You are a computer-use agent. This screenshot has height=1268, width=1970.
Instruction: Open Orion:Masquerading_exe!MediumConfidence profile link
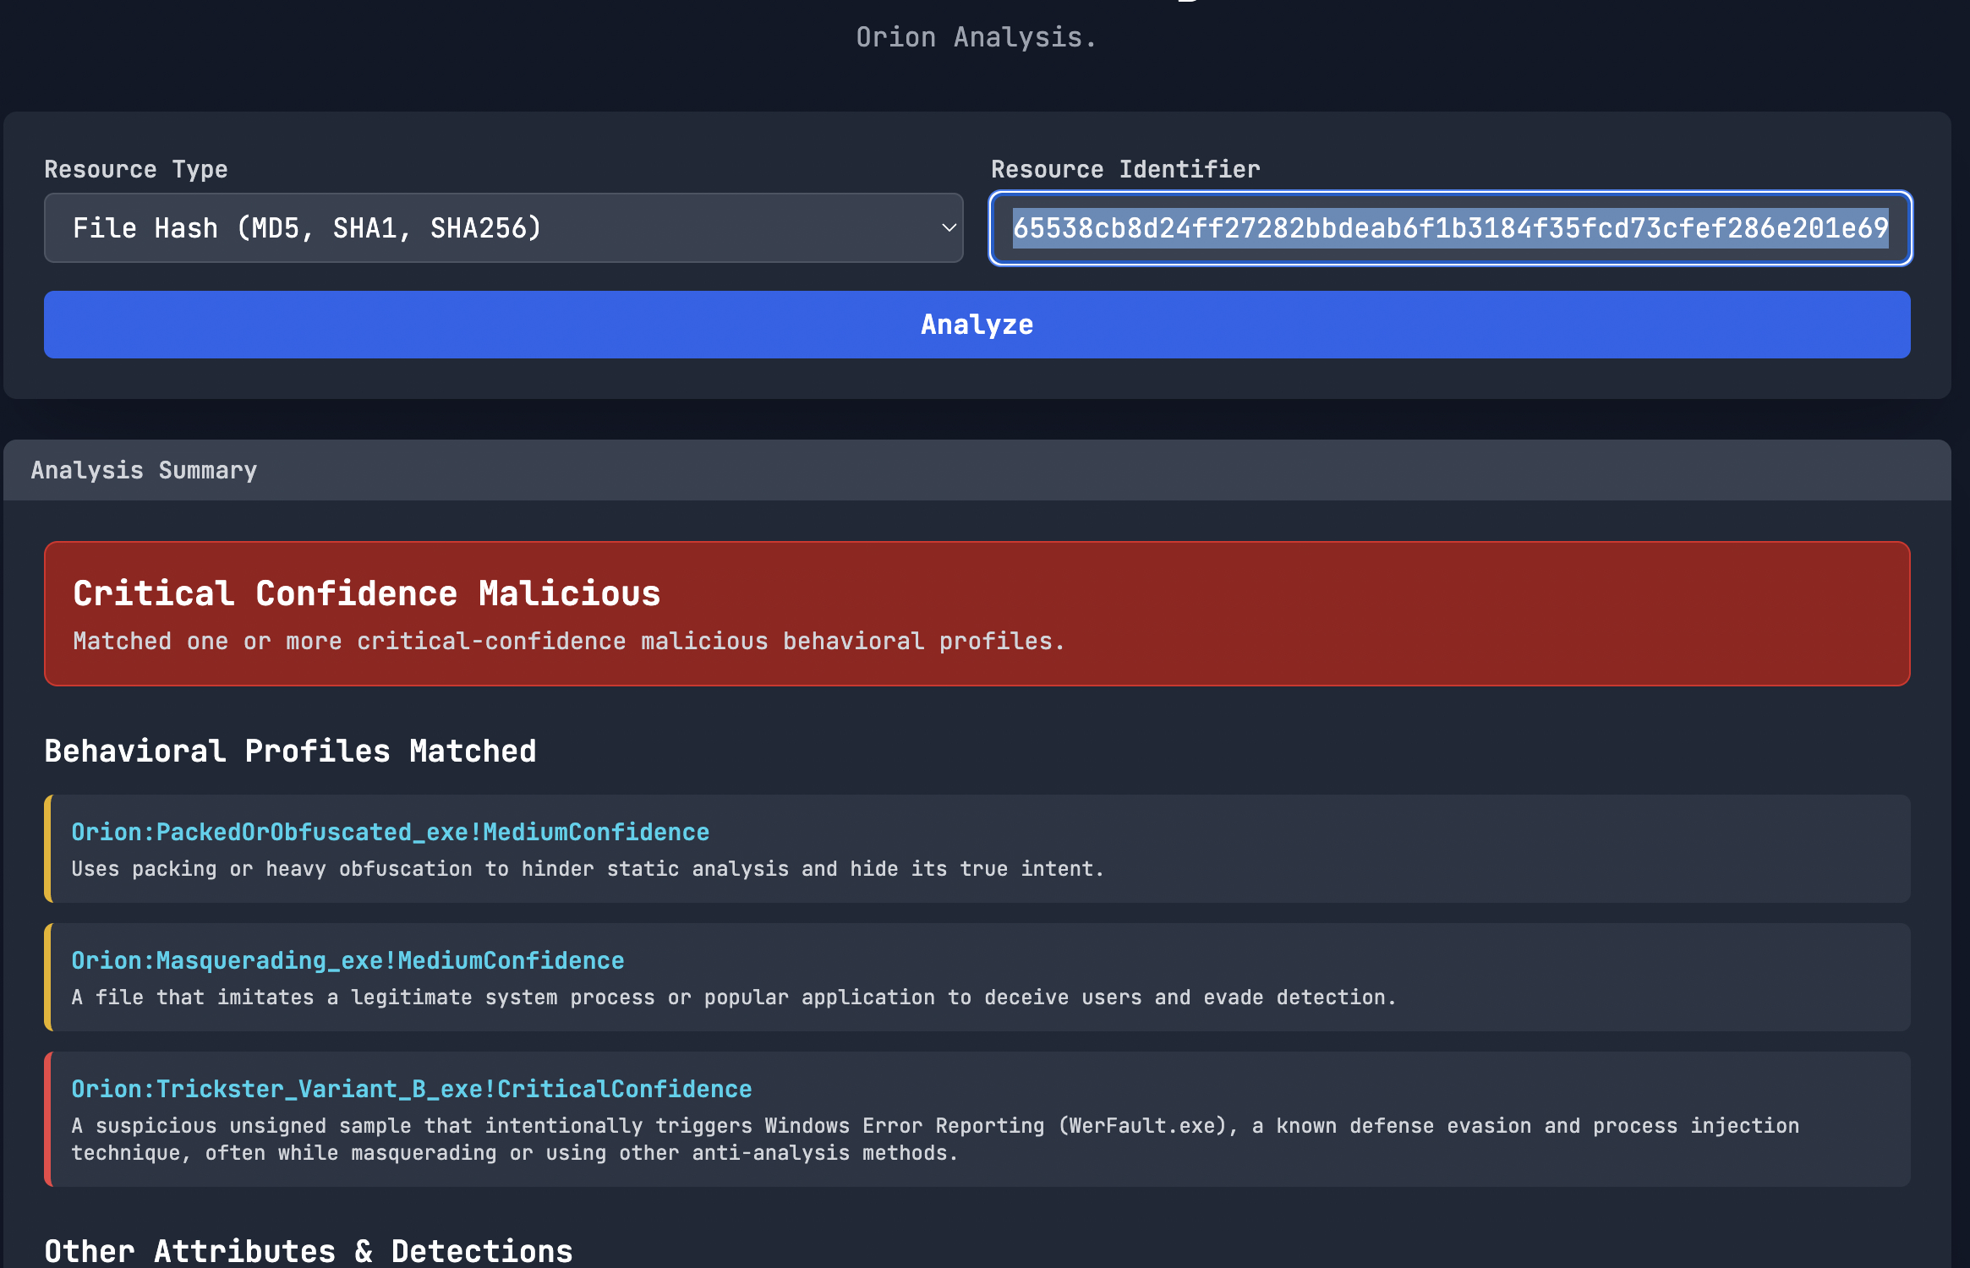coord(347,960)
